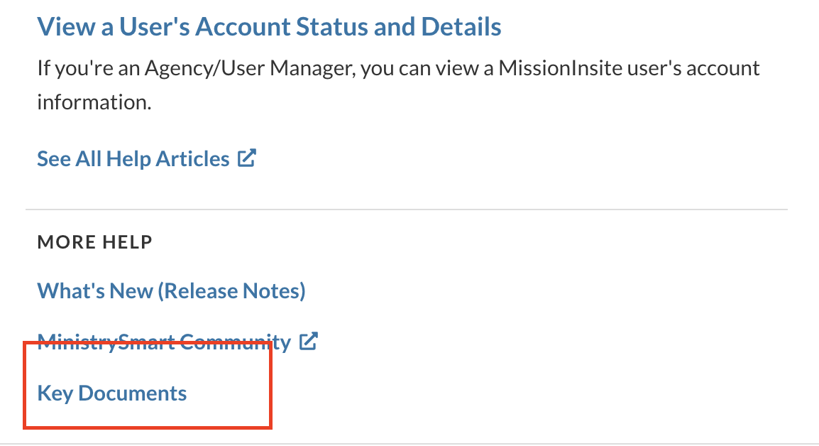Open the external link icon beside See All Help Articles
819x446 pixels.
(x=246, y=158)
